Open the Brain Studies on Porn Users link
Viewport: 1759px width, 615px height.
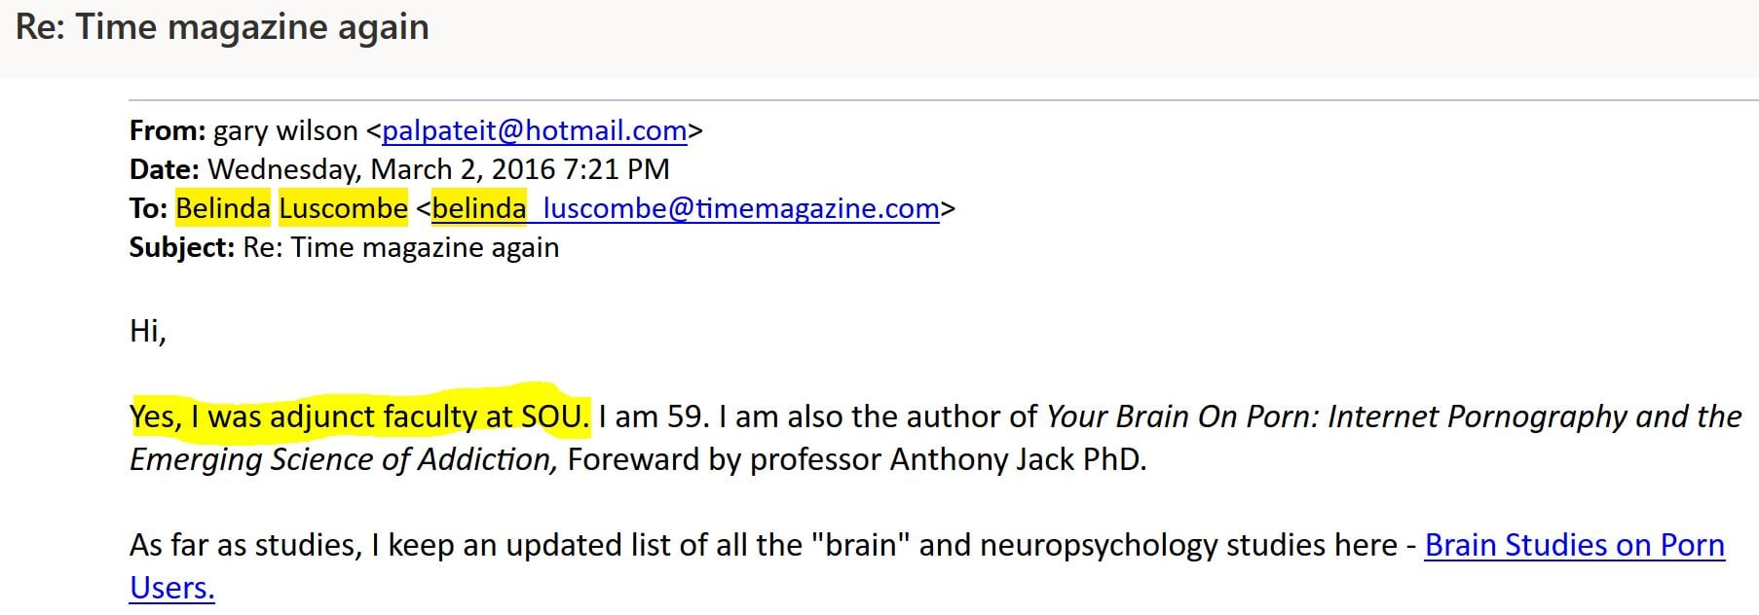pos(1573,545)
